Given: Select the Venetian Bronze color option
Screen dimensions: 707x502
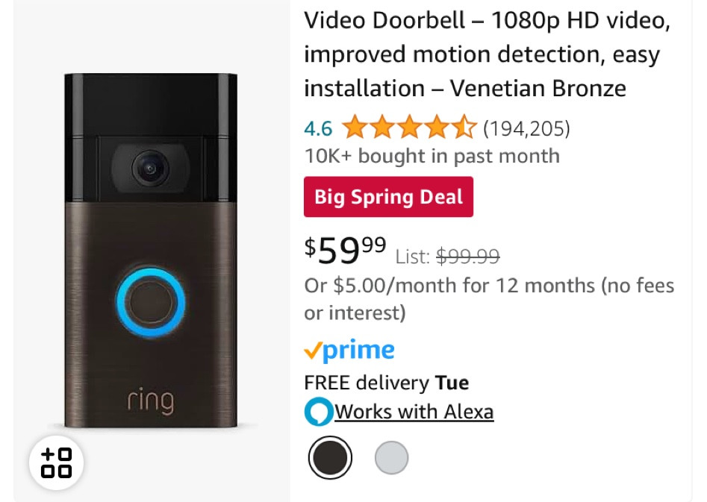Looking at the screenshot, I should pos(330,456).
